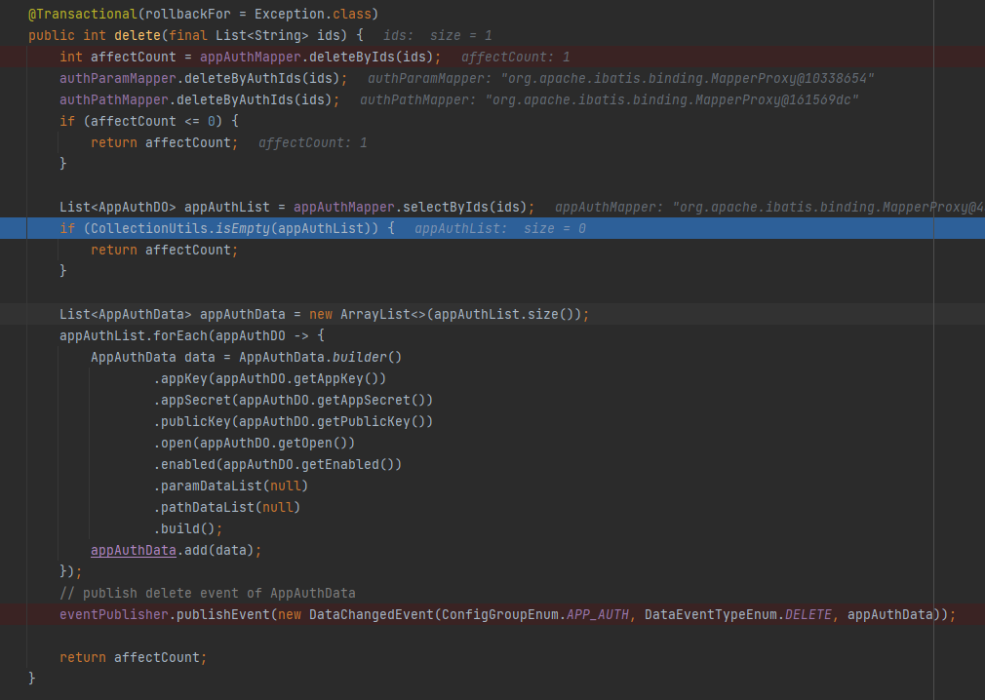Click the .pathDataList(null) line

point(227,507)
